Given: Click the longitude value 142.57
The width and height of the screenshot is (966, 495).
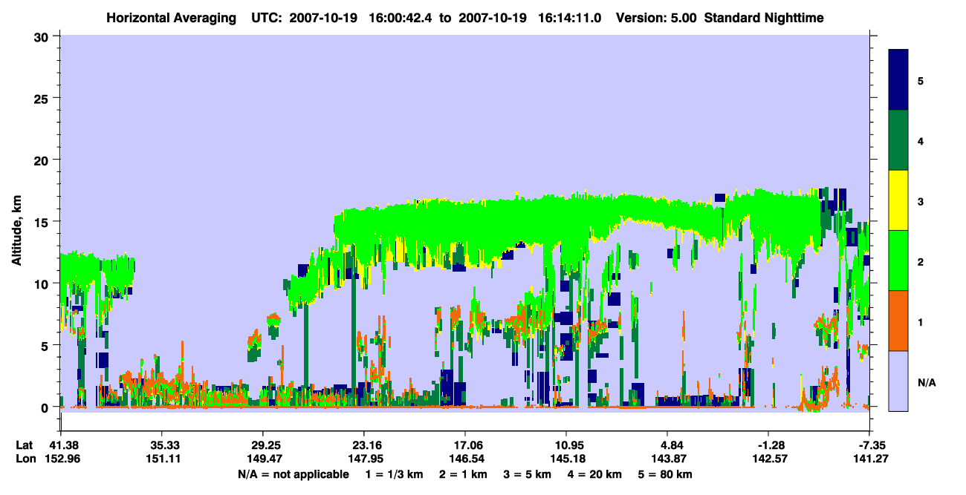Looking at the screenshot, I should [769, 459].
